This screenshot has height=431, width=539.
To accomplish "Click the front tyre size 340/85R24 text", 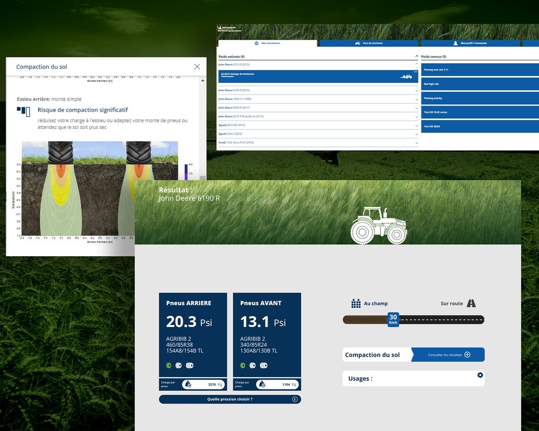I will pyautogui.click(x=253, y=345).
